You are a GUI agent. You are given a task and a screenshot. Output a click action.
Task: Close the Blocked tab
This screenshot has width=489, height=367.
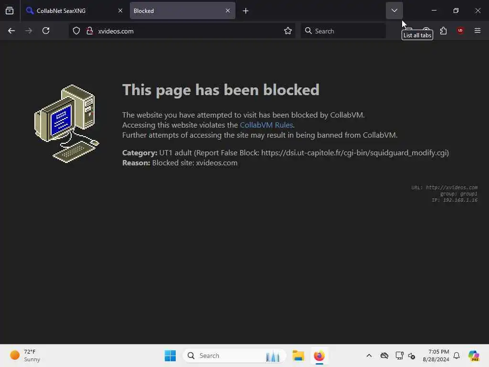pos(228,11)
